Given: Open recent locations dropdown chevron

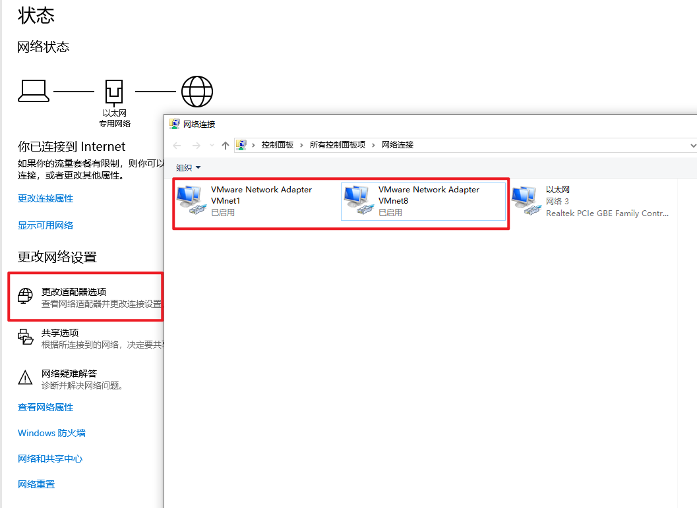Looking at the screenshot, I should tap(212, 145).
